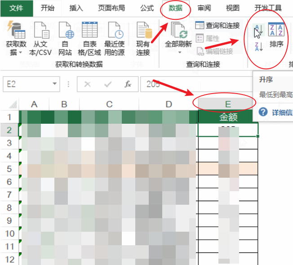Image resolution: width=293 pixels, height=265 pixels.
Task: Select row 11 header
Action: pos(9,247)
